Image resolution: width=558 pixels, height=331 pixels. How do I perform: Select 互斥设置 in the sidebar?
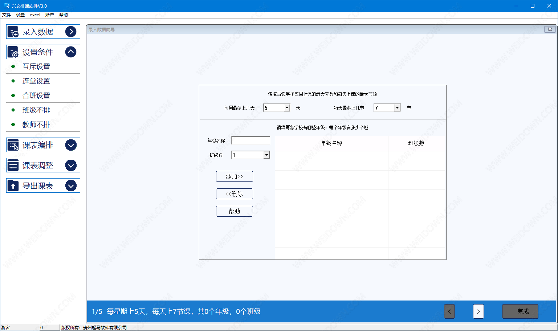[x=43, y=66]
